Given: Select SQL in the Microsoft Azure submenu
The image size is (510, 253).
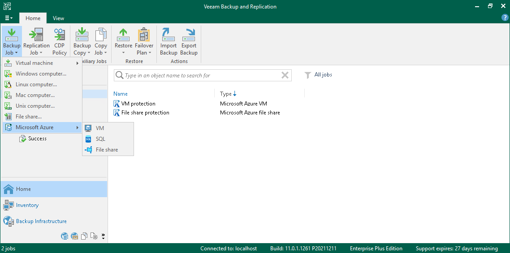Looking at the screenshot, I should [108, 139].
